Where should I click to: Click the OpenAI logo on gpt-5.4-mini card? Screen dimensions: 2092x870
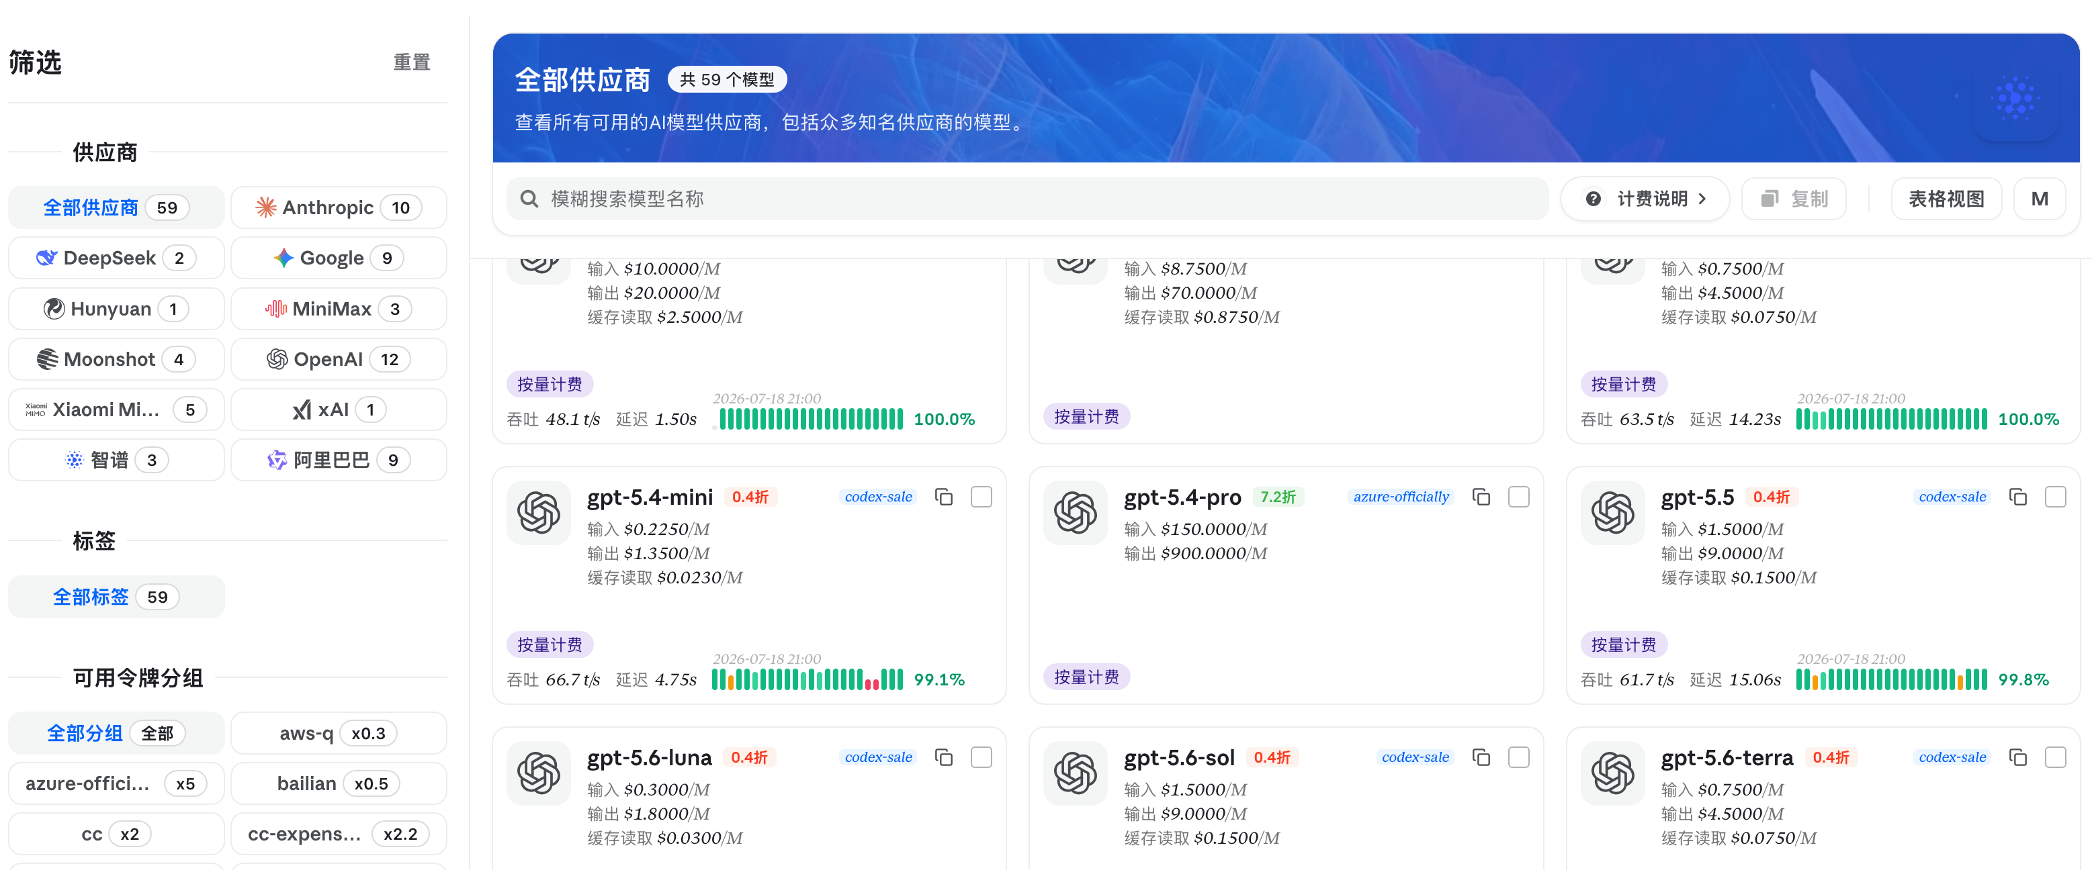[538, 513]
